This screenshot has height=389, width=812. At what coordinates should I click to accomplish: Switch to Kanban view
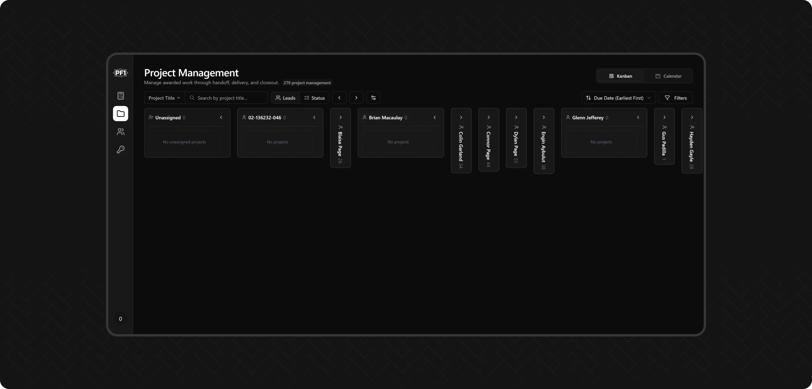coord(620,76)
